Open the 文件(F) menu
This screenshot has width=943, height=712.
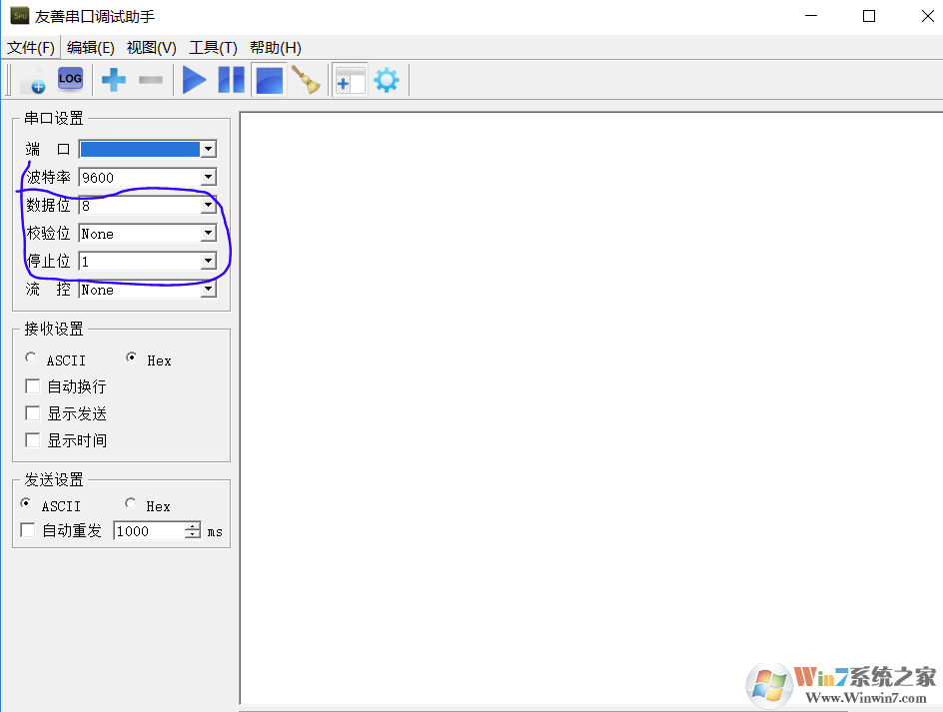click(x=31, y=47)
